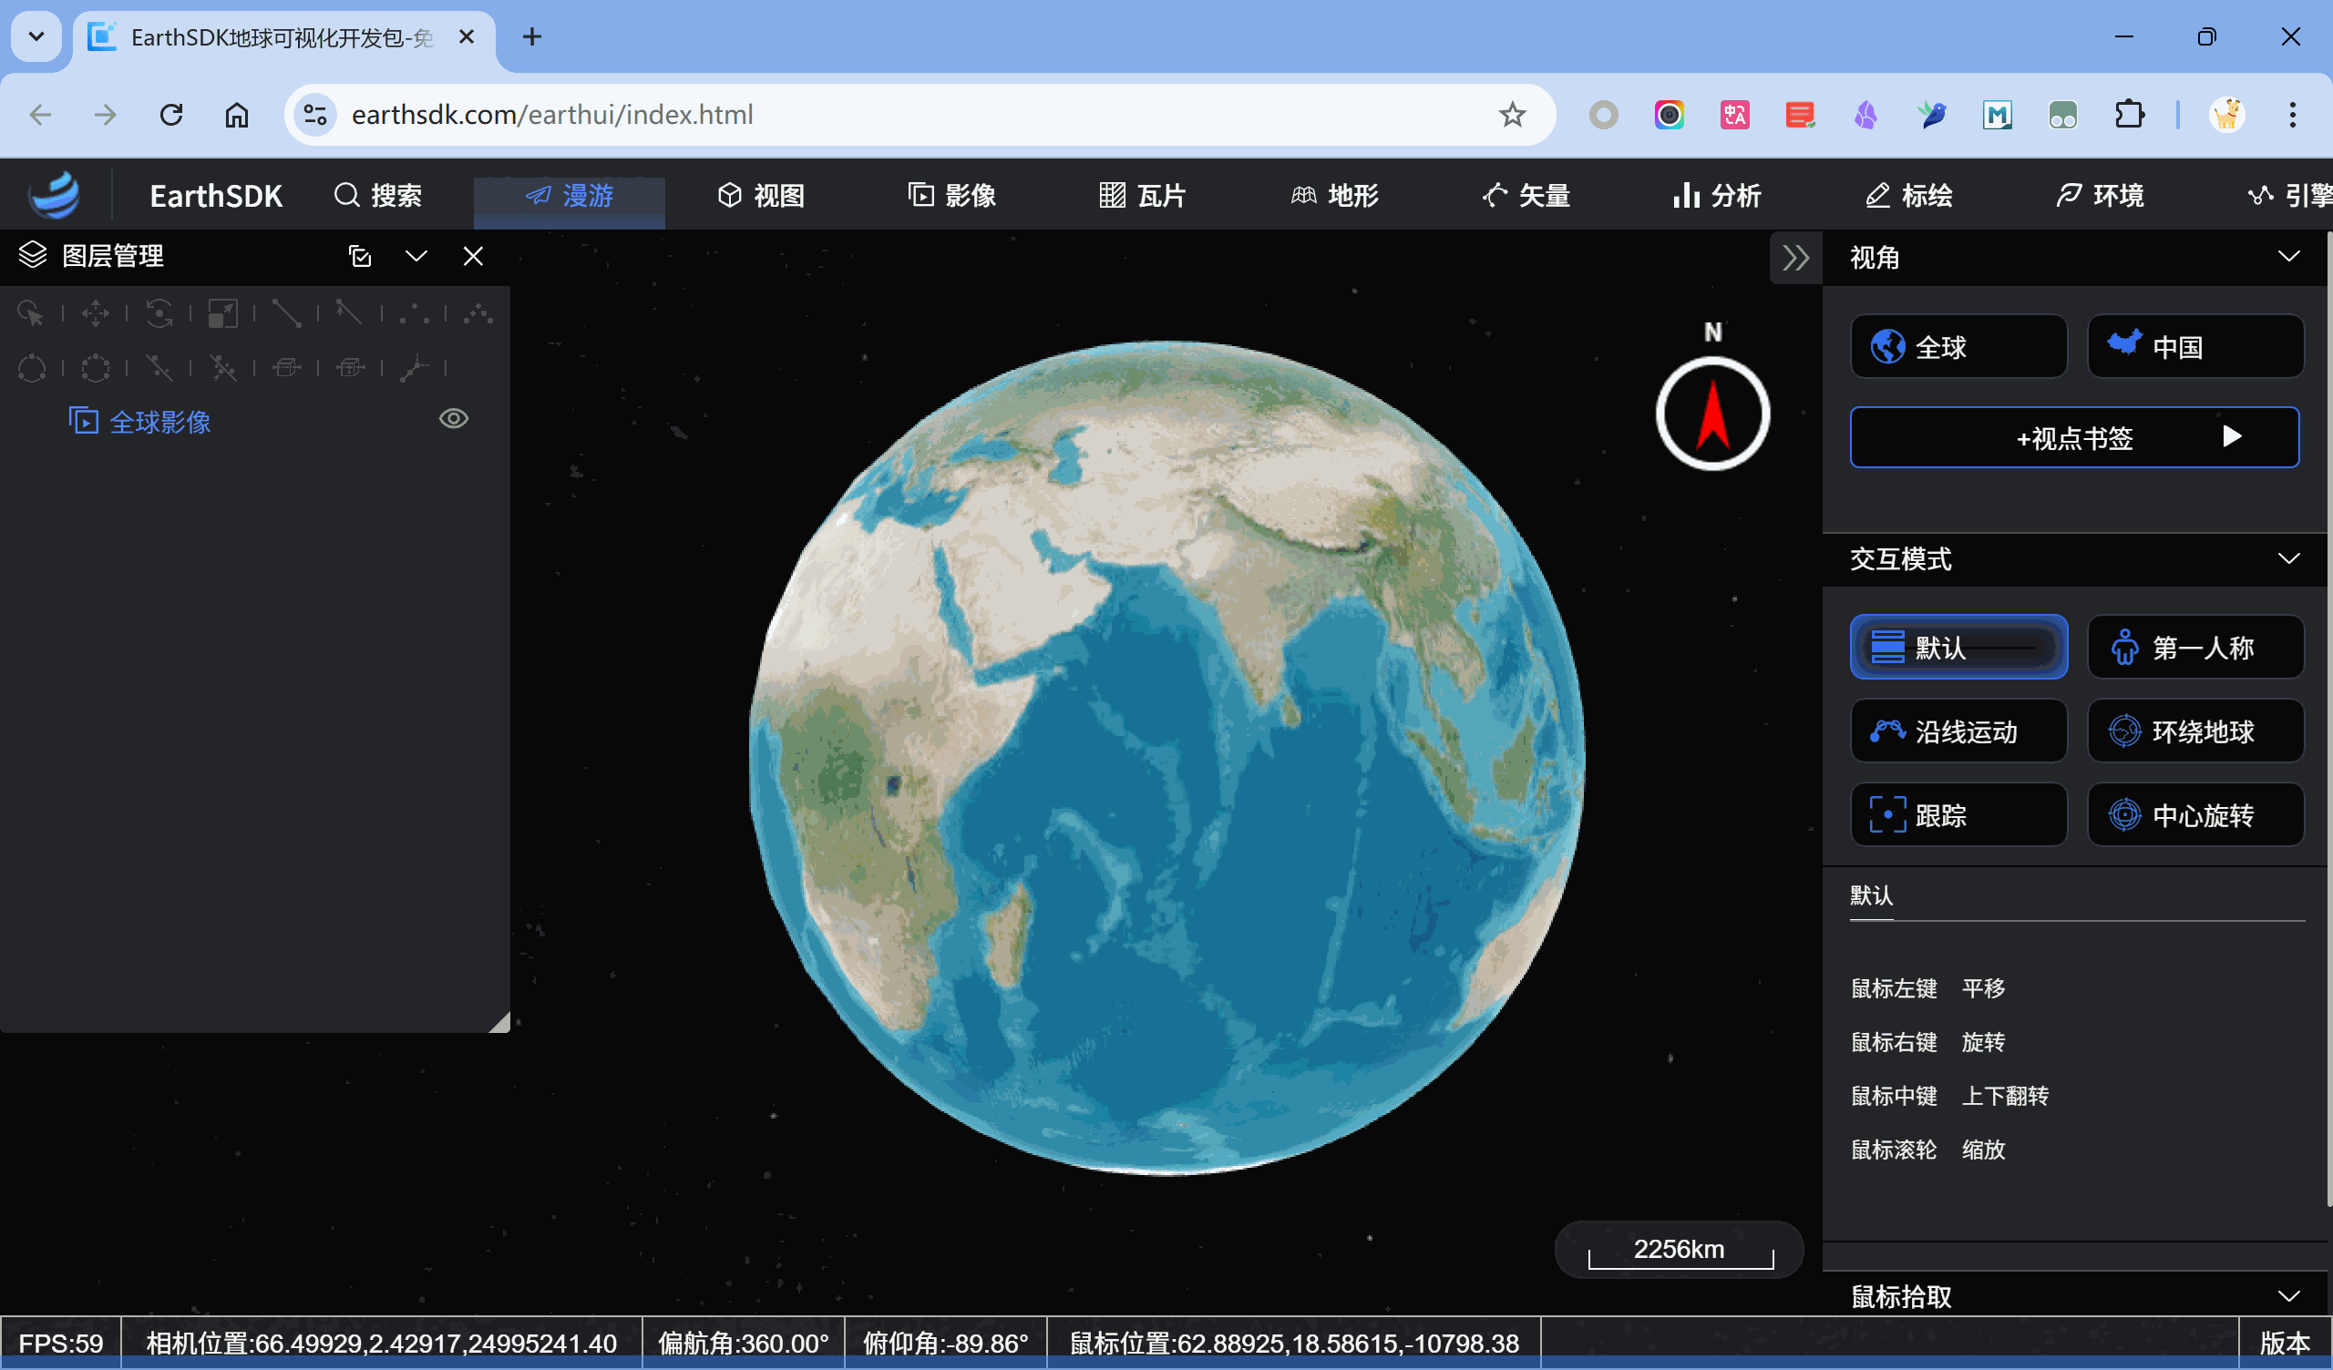Play the viewpoint bookmarks
2333x1370 pixels.
(2232, 436)
